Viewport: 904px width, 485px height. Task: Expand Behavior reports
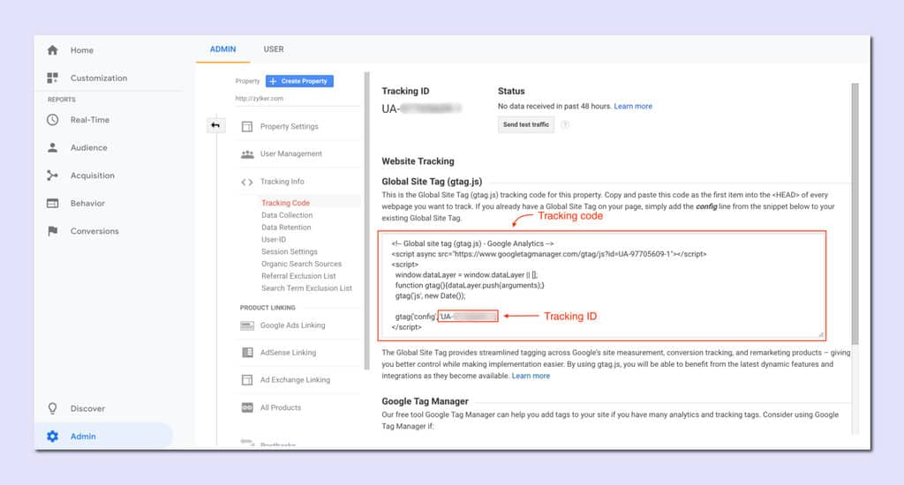pos(87,204)
